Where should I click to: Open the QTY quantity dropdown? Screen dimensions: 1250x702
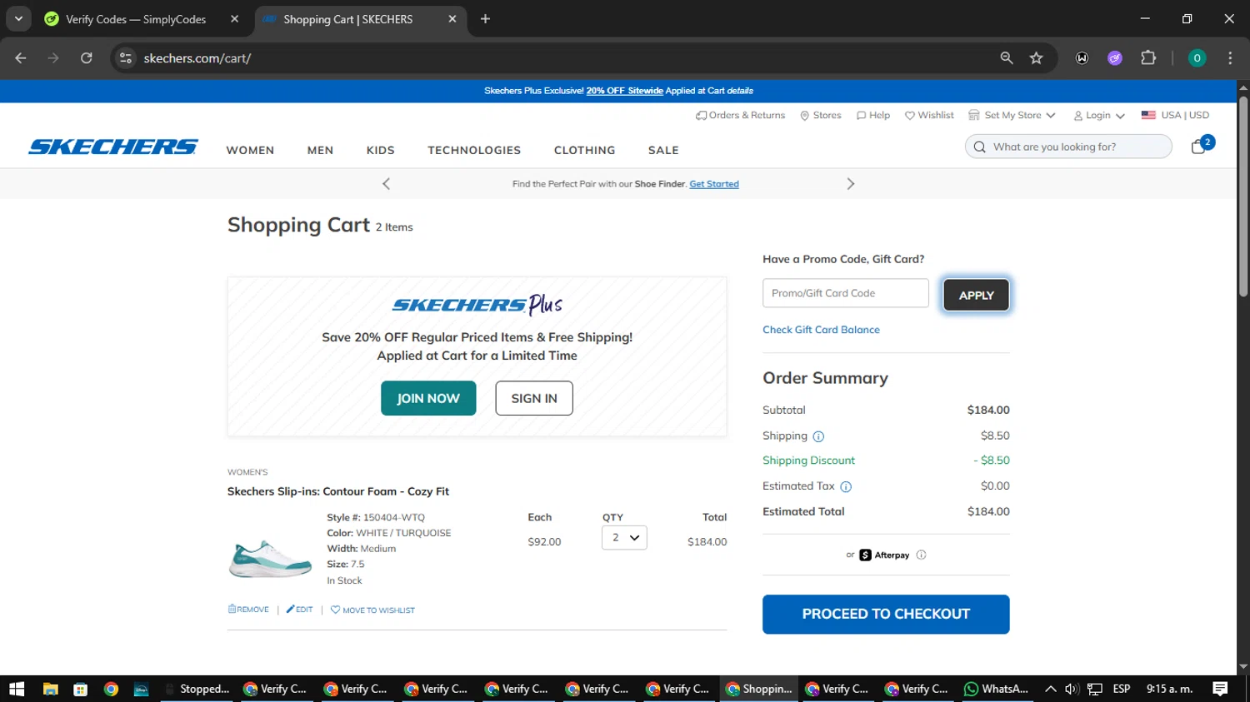[x=624, y=538]
